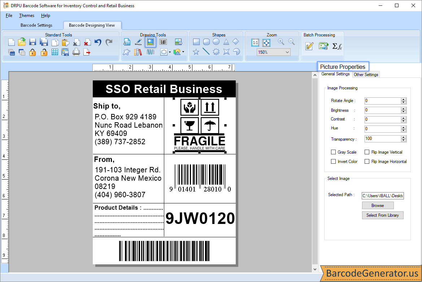Image resolution: width=422 pixels, height=282 pixels.
Task: Increase Rotate Angle with up arrow
Action: point(403,99)
